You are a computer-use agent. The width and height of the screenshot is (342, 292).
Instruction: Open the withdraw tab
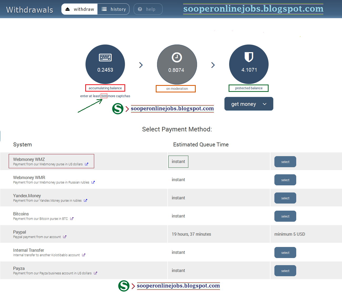coord(79,9)
